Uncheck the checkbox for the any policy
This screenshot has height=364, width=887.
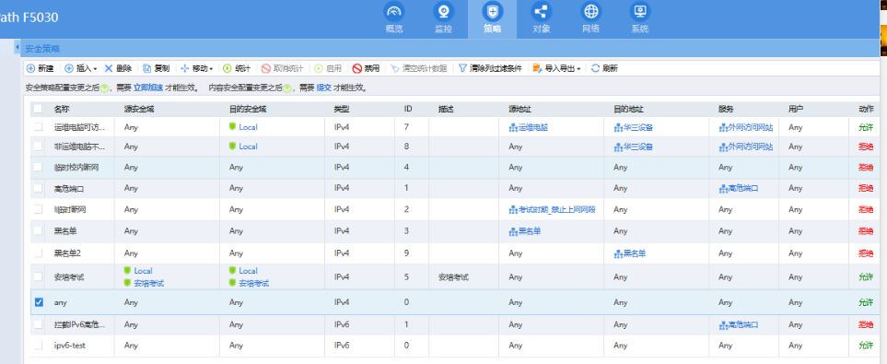39,302
